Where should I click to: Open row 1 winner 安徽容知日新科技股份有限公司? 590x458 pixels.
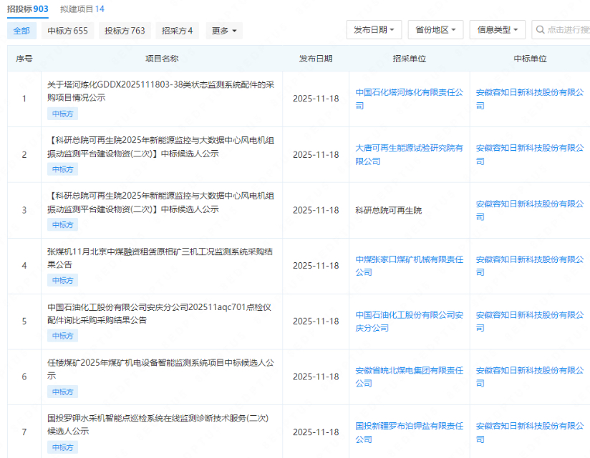(530, 99)
